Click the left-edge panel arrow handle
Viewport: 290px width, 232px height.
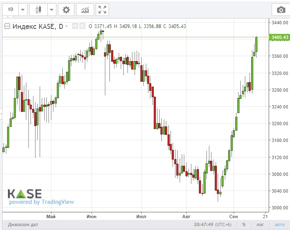click(x=1, y=113)
